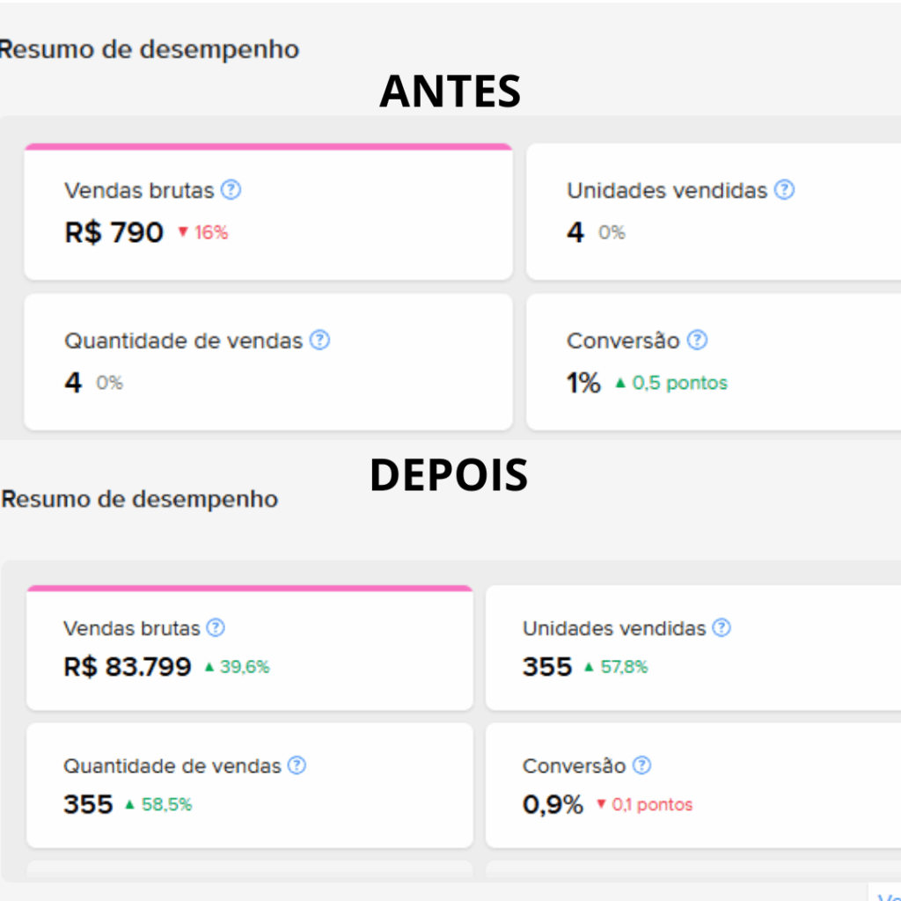Screen dimensions: 901x901
Task: Click help icon beside Quantidade de vendas above 355
Action: point(297,766)
